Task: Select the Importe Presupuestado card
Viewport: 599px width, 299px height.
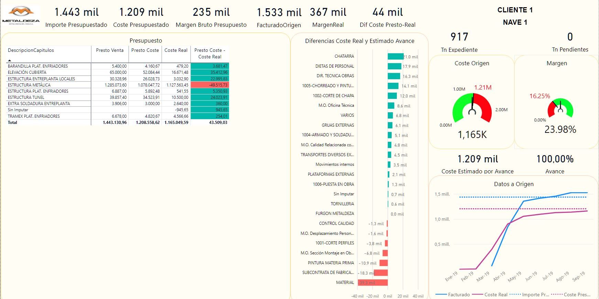Action: coord(76,18)
